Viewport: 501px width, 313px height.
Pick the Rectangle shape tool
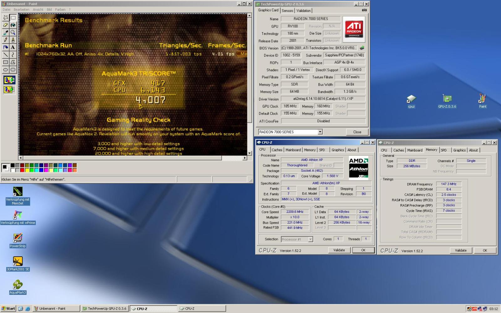click(x=6, y=62)
